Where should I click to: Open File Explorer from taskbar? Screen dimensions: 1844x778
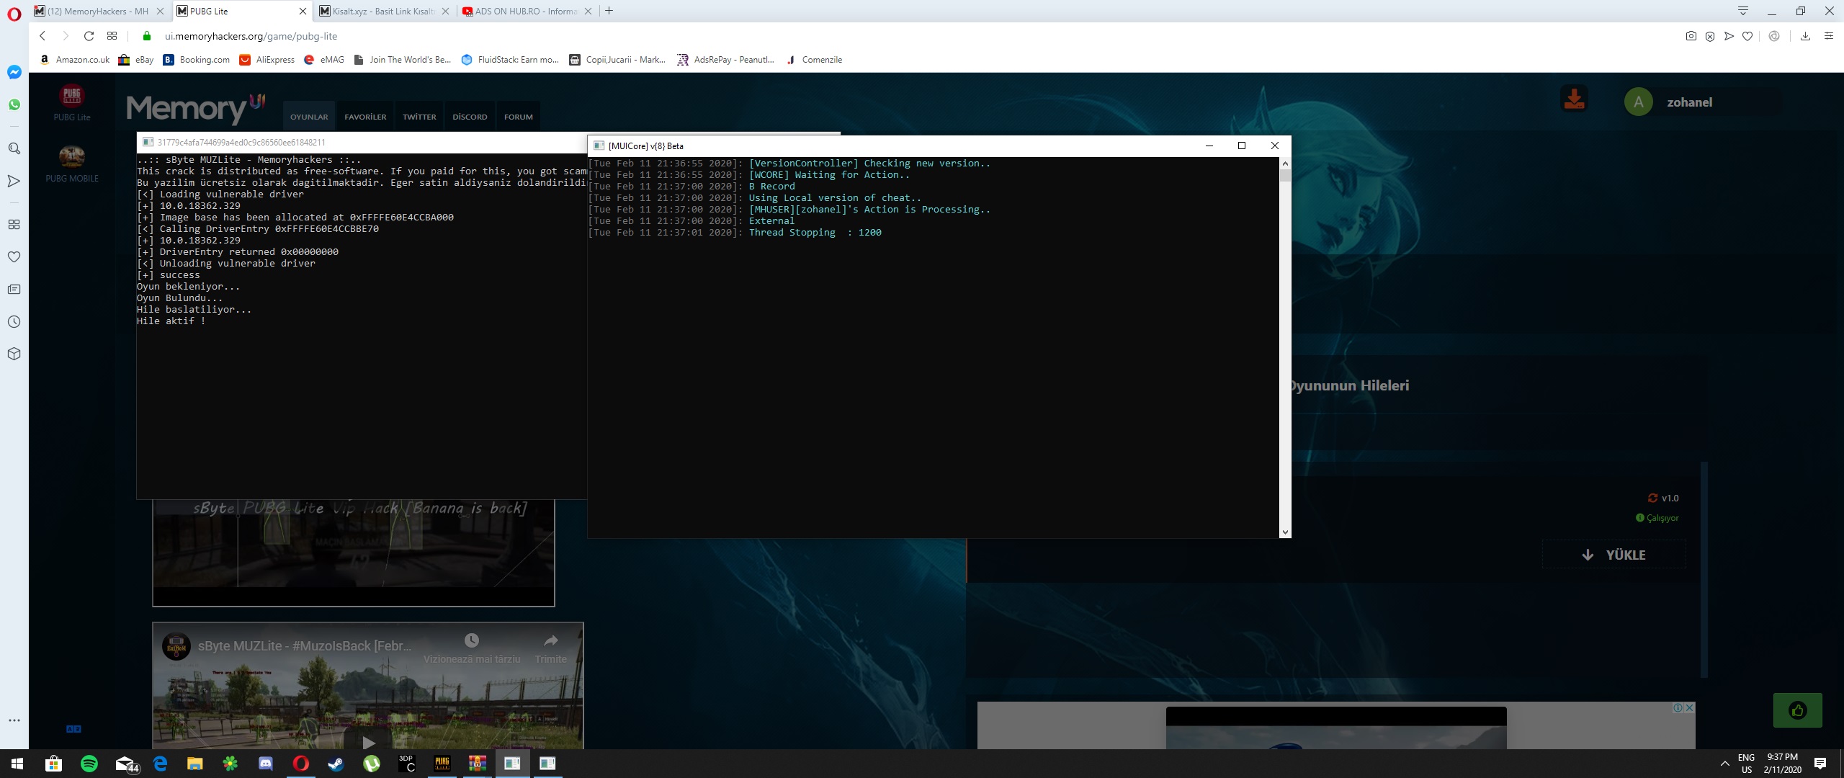coord(194,764)
